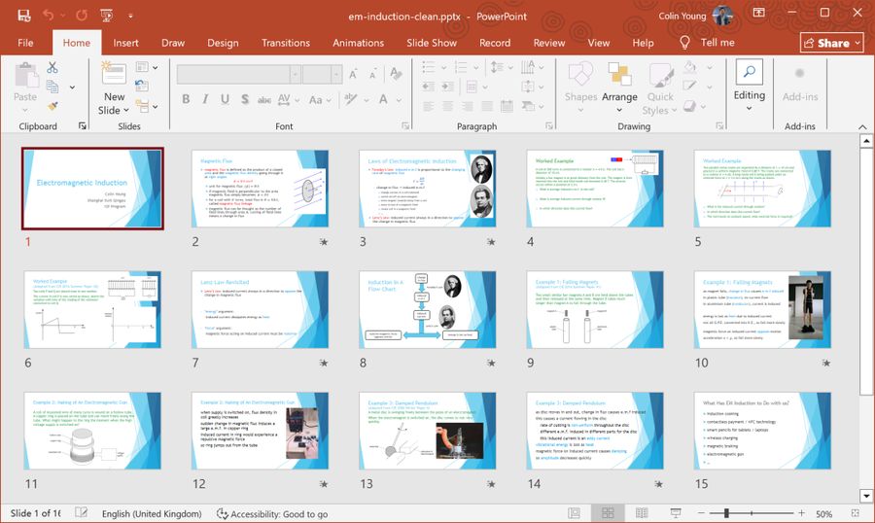Click the Save icon in title bar

pyautogui.click(x=23, y=16)
